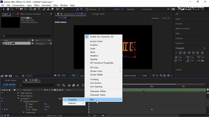209x117 pixels.
Task: Select the Zoom tool in toolbar
Action: [12, 9]
